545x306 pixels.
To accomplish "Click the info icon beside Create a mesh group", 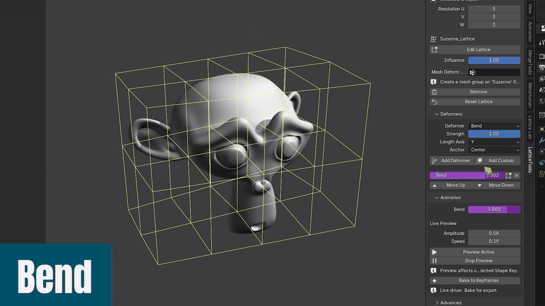I will (x=433, y=82).
